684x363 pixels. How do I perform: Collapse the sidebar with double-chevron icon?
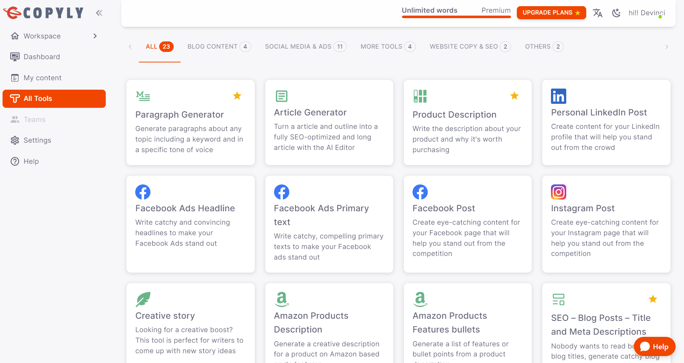(x=99, y=13)
